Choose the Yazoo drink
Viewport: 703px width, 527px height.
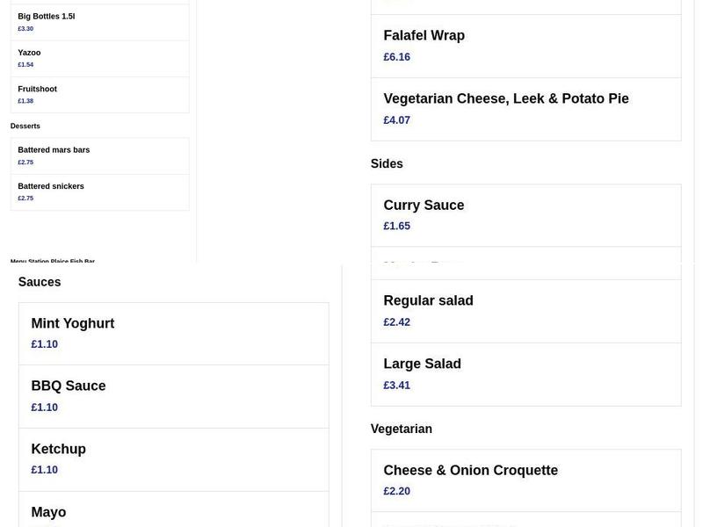(x=29, y=52)
